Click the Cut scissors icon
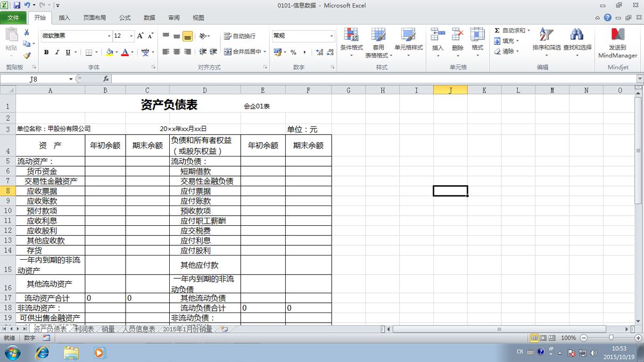The width and height of the screenshot is (644, 362). click(x=27, y=32)
